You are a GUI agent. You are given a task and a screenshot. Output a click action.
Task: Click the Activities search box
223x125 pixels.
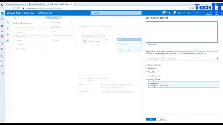click(62, 31)
